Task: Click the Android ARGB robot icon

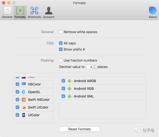Action: (x=69, y=81)
